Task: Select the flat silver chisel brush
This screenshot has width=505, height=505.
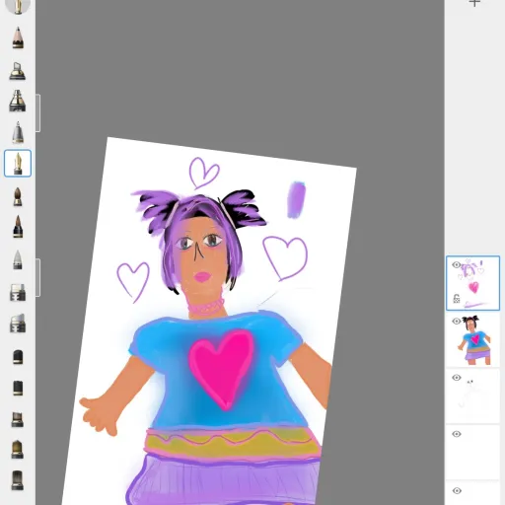Action: pyautogui.click(x=18, y=292)
